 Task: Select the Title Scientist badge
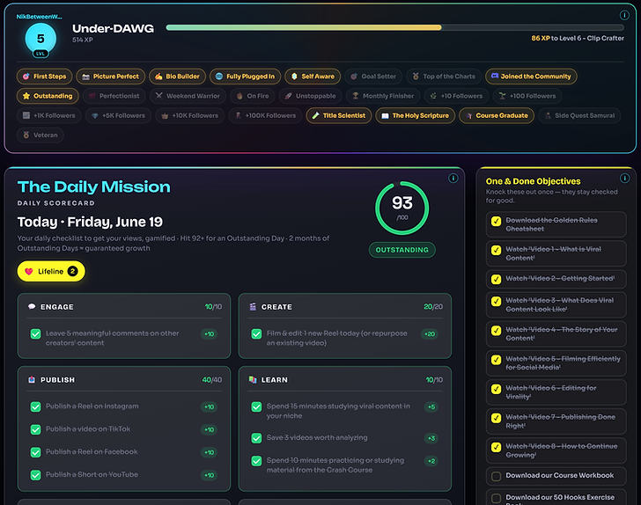tap(339, 115)
